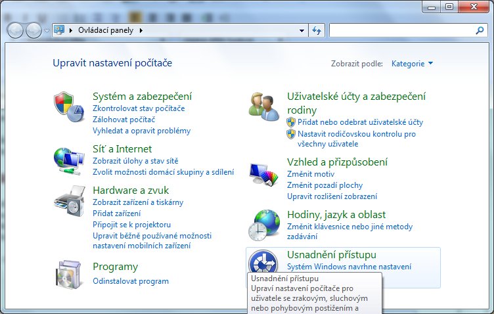Click Změnit klávesnice nebo jiné metody zadávání
Image resolution: width=494 pixels, height=314 pixels.
[x=349, y=231]
